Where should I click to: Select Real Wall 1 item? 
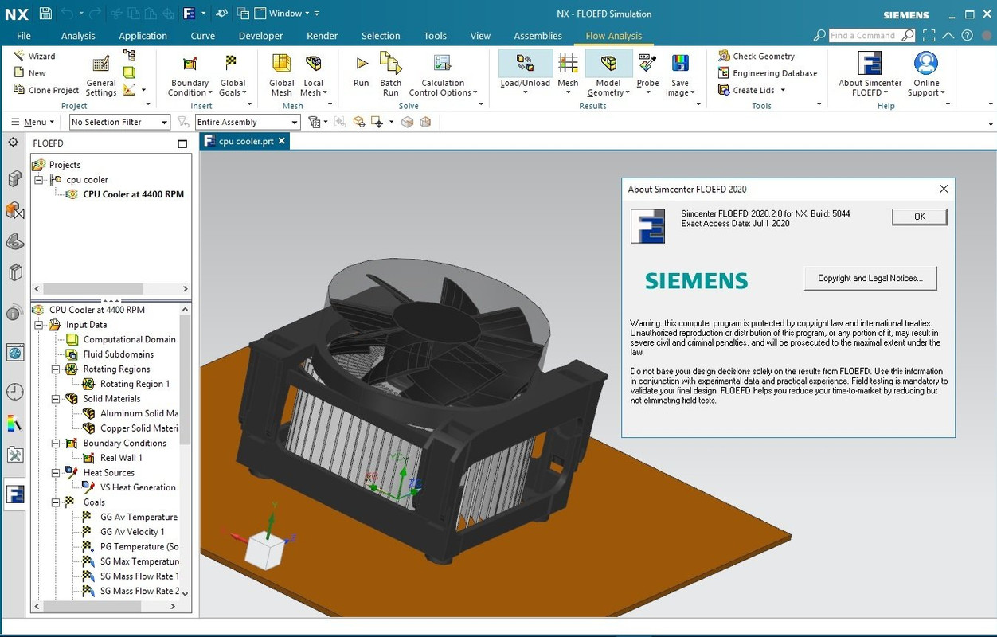113,458
